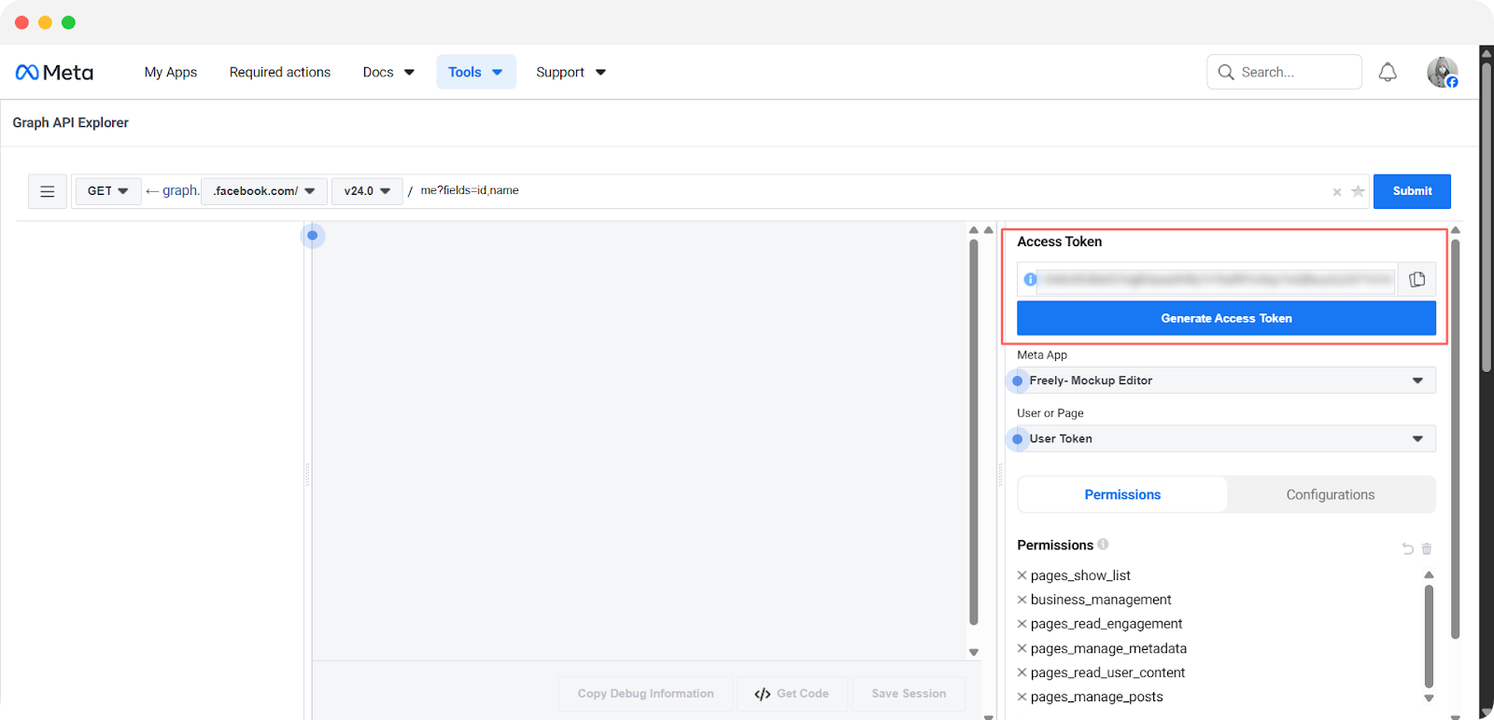Open the GET method dropdown
1494x720 pixels.
[108, 191]
